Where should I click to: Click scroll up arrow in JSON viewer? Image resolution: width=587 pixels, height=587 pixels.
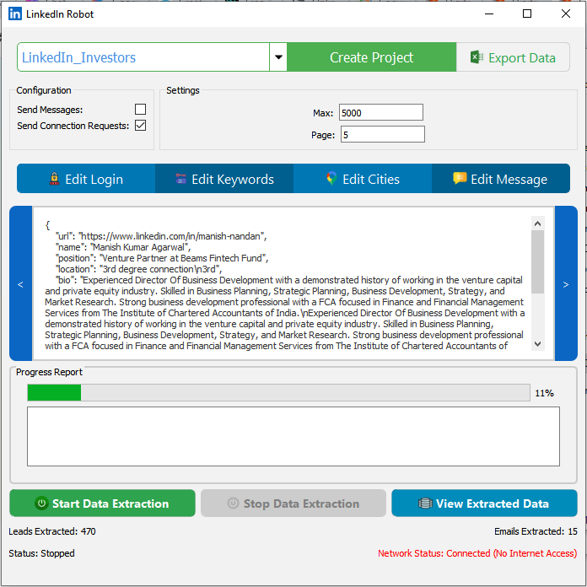click(537, 223)
